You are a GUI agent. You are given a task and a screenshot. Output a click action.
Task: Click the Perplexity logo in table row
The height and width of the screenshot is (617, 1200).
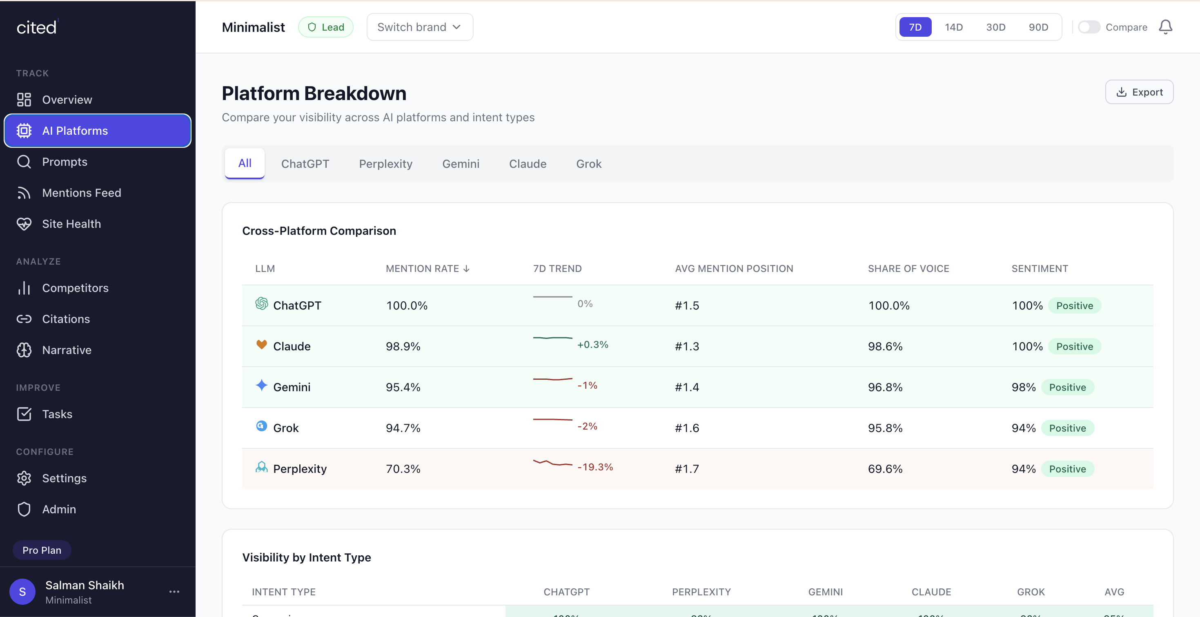tap(261, 467)
